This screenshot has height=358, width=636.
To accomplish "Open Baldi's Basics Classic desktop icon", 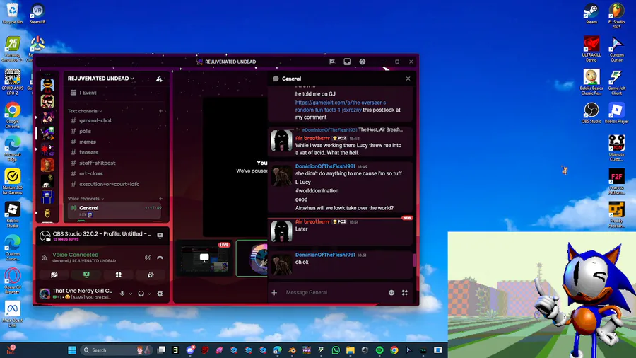I will [591, 81].
